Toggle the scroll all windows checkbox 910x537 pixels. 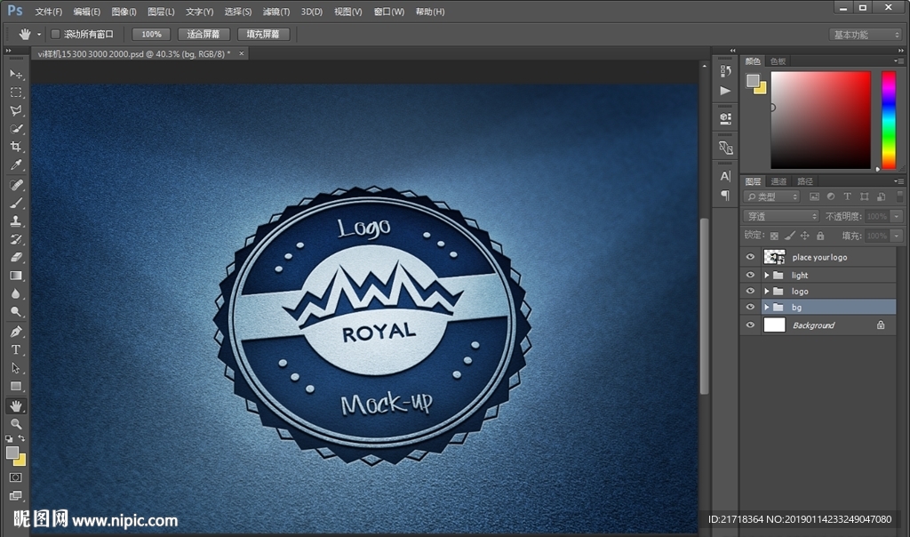tap(56, 35)
